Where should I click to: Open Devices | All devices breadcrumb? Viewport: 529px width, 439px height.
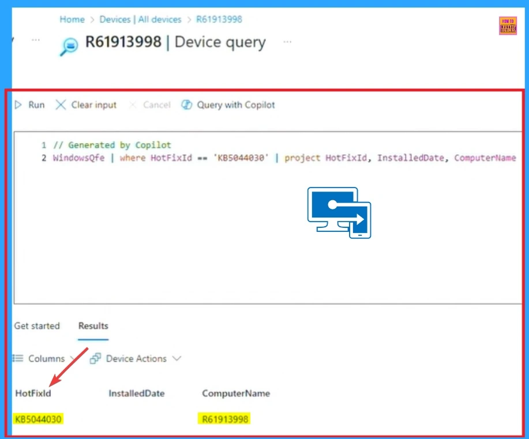pyautogui.click(x=140, y=19)
